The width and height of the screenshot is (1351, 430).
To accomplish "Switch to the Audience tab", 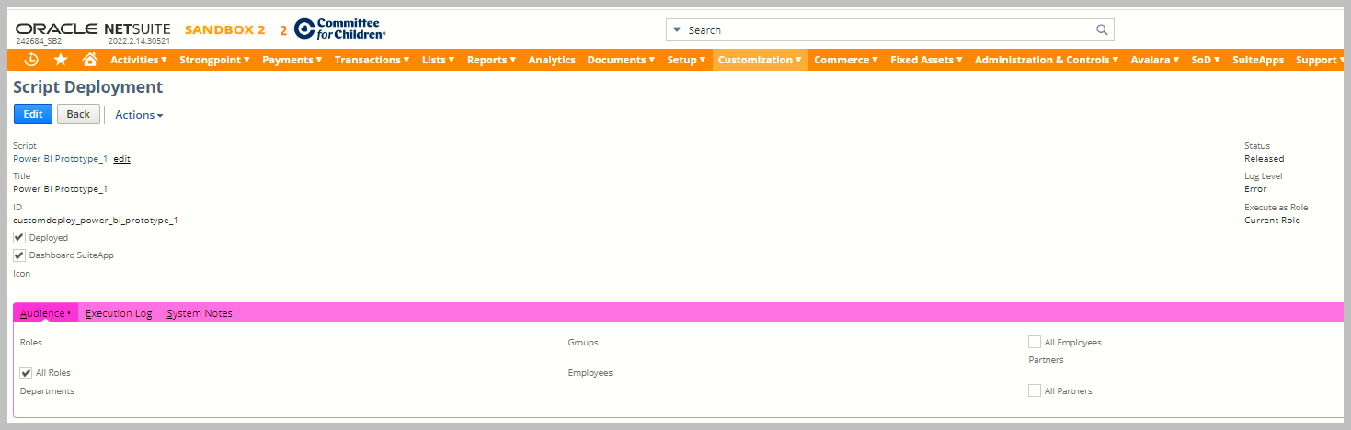I will [x=45, y=313].
